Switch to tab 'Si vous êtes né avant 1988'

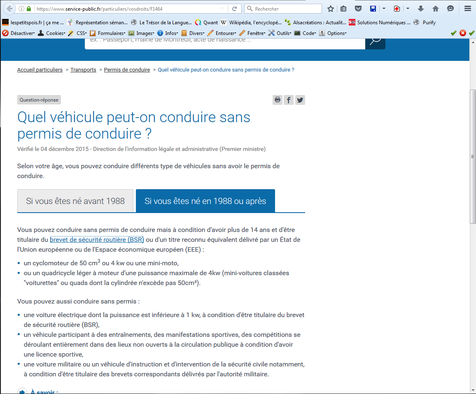pos(75,201)
